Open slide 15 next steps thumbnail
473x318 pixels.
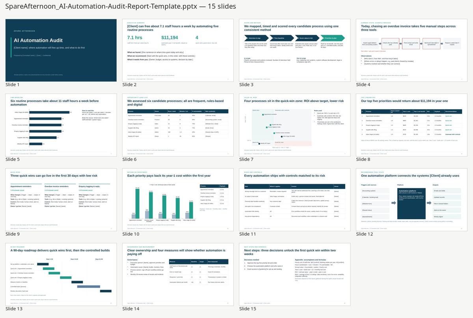pyautogui.click(x=295, y=274)
